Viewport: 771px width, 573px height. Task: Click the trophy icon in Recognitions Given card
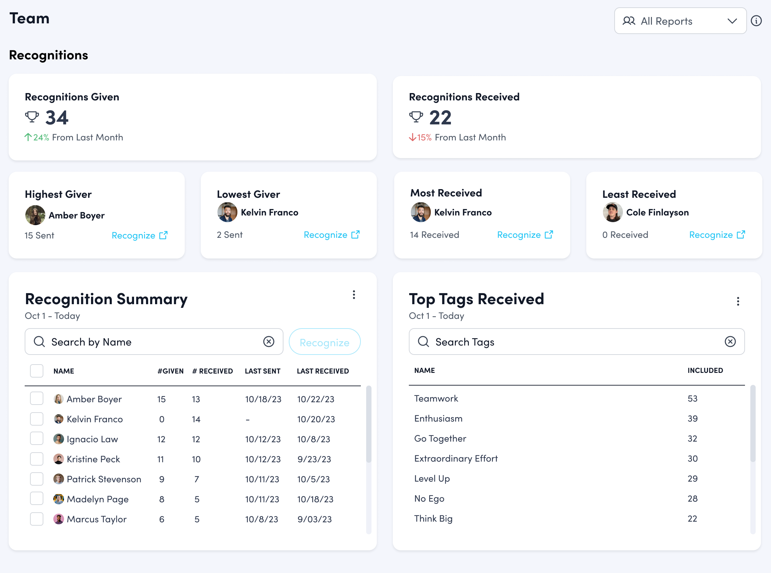(x=32, y=116)
